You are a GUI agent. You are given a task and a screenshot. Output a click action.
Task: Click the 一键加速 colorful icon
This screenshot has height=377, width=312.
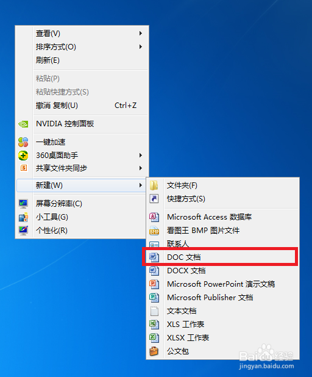pos(23,142)
